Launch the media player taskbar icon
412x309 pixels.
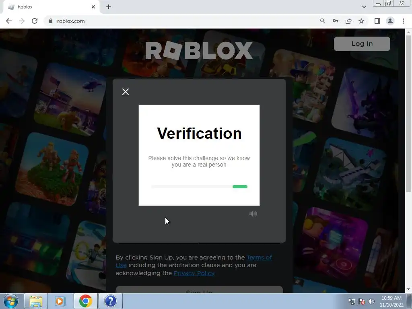(60, 301)
